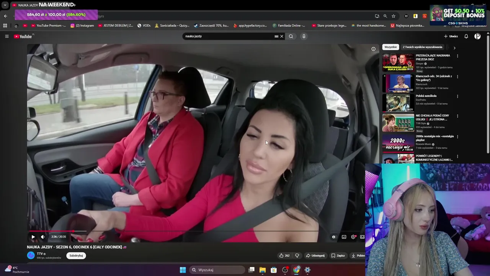Select 'Z Twoich wyników wyszukiwania' chip

[x=422, y=47]
